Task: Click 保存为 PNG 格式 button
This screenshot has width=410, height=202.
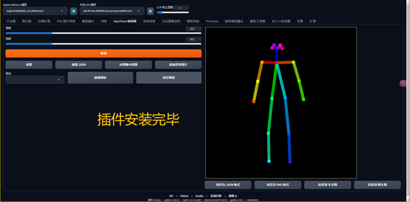Action: coord(278,185)
